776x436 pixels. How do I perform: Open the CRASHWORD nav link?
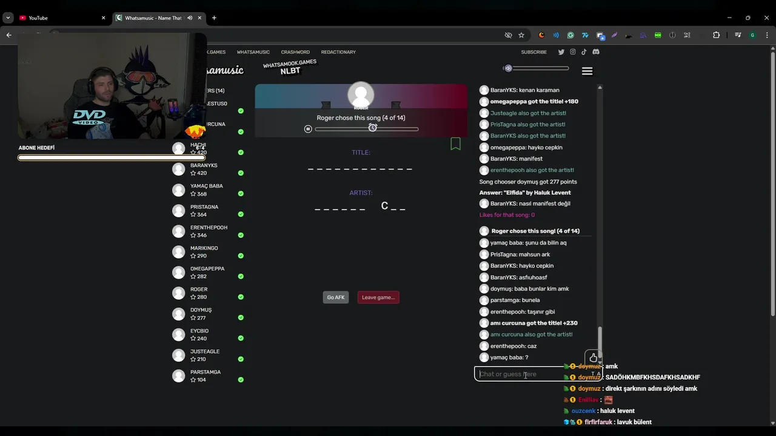(295, 52)
